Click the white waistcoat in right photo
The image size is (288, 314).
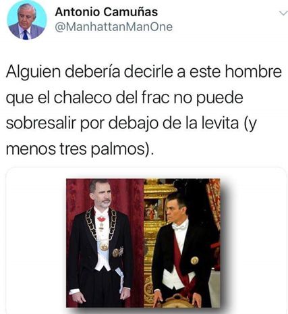pyautogui.click(x=175, y=278)
